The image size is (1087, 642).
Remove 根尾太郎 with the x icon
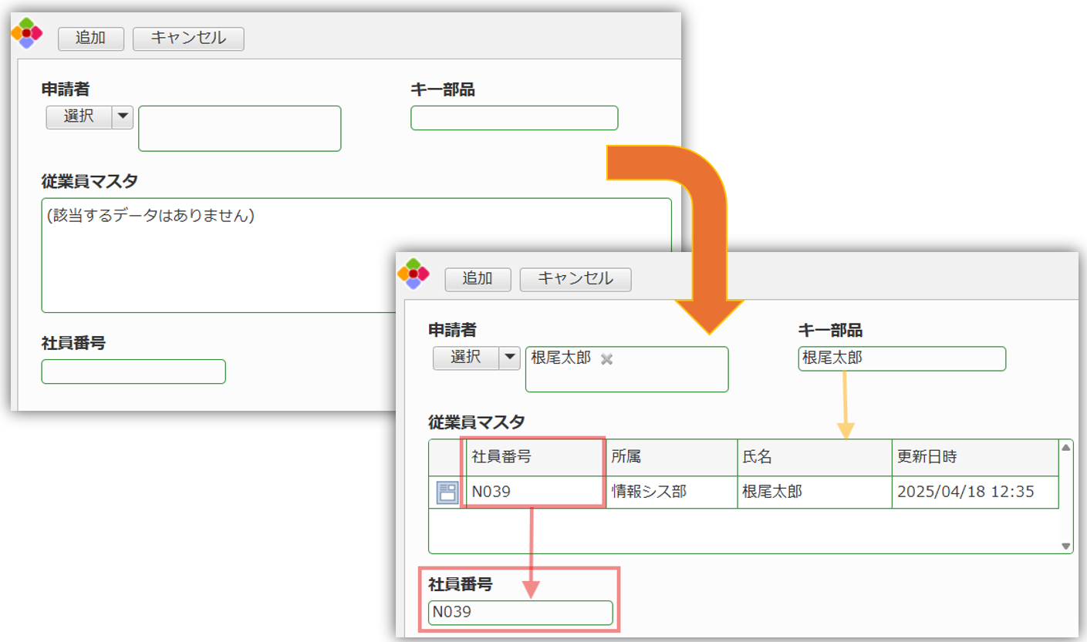[x=606, y=359]
